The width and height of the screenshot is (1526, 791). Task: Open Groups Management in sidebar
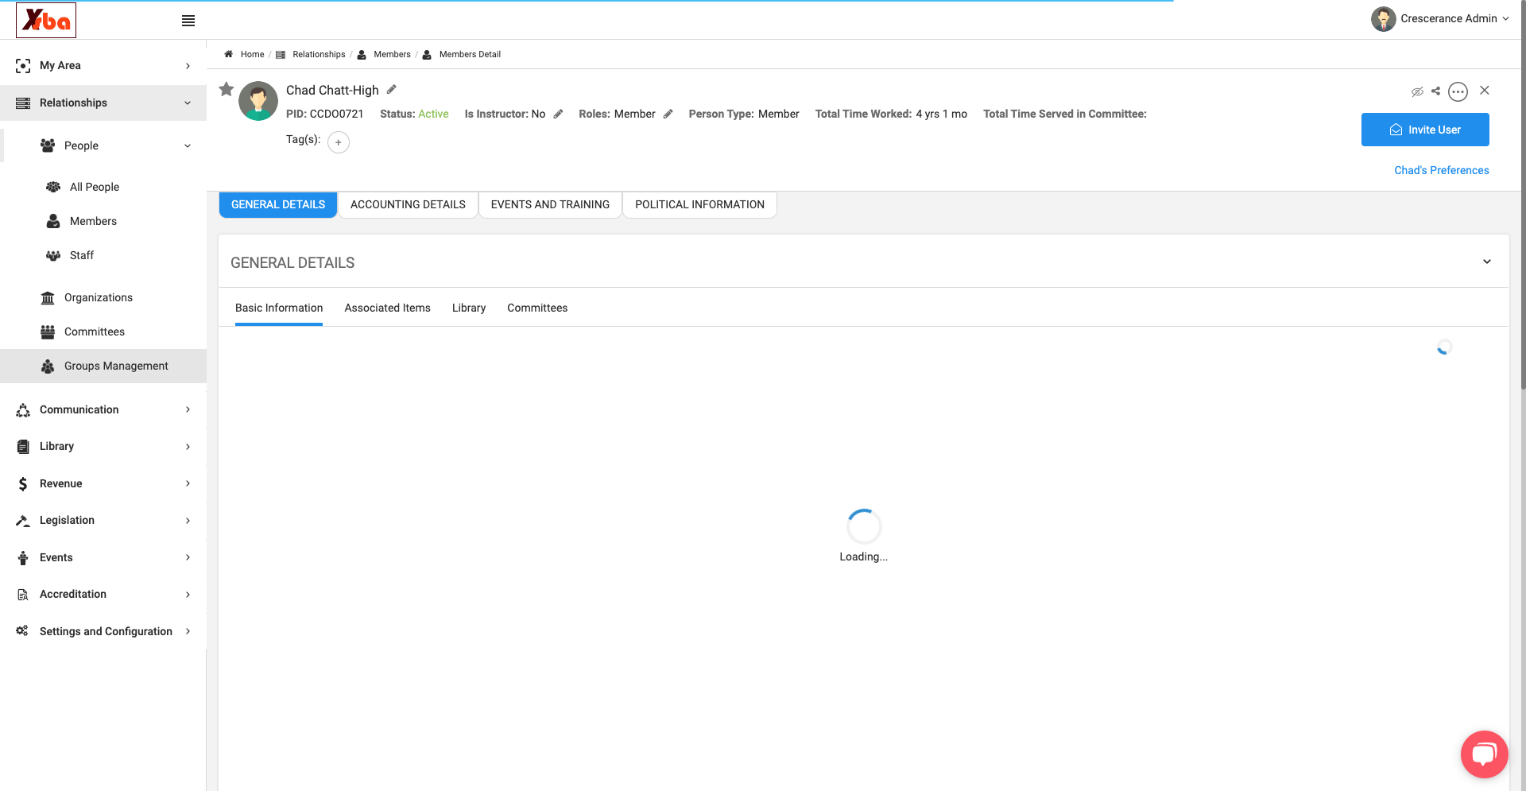103,366
